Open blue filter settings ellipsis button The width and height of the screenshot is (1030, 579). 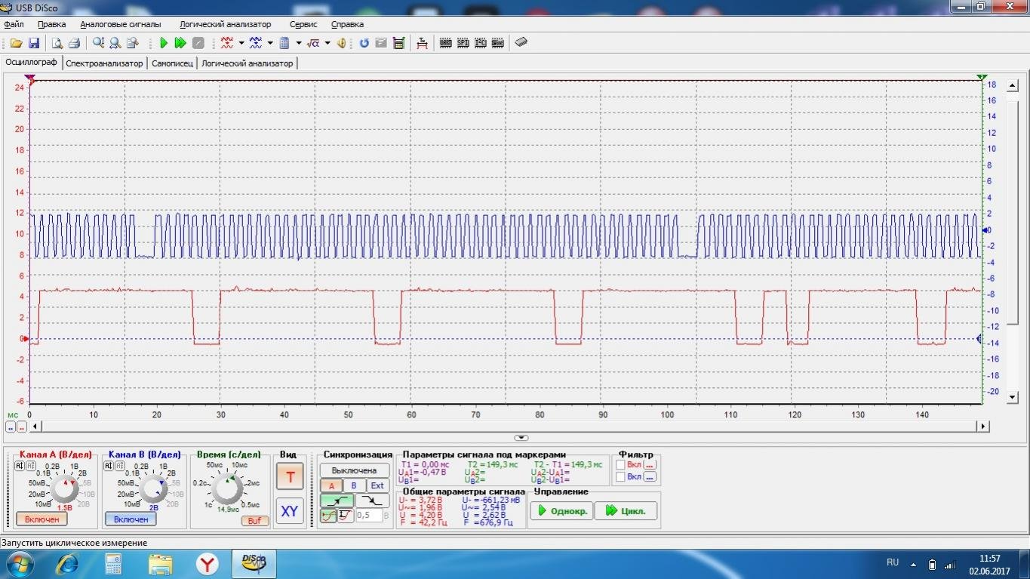650,477
